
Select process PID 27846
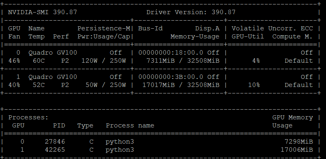pos(55,142)
